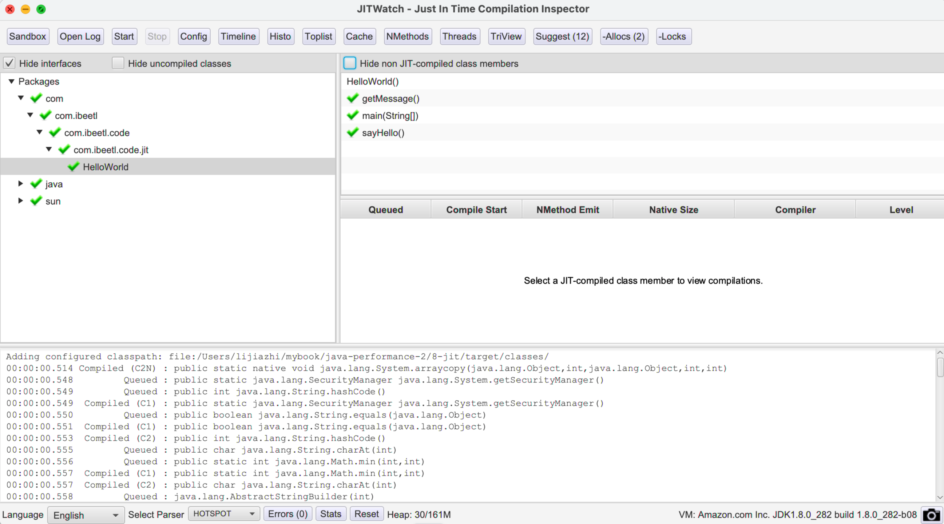Open Suggest (12) suggestions

563,37
